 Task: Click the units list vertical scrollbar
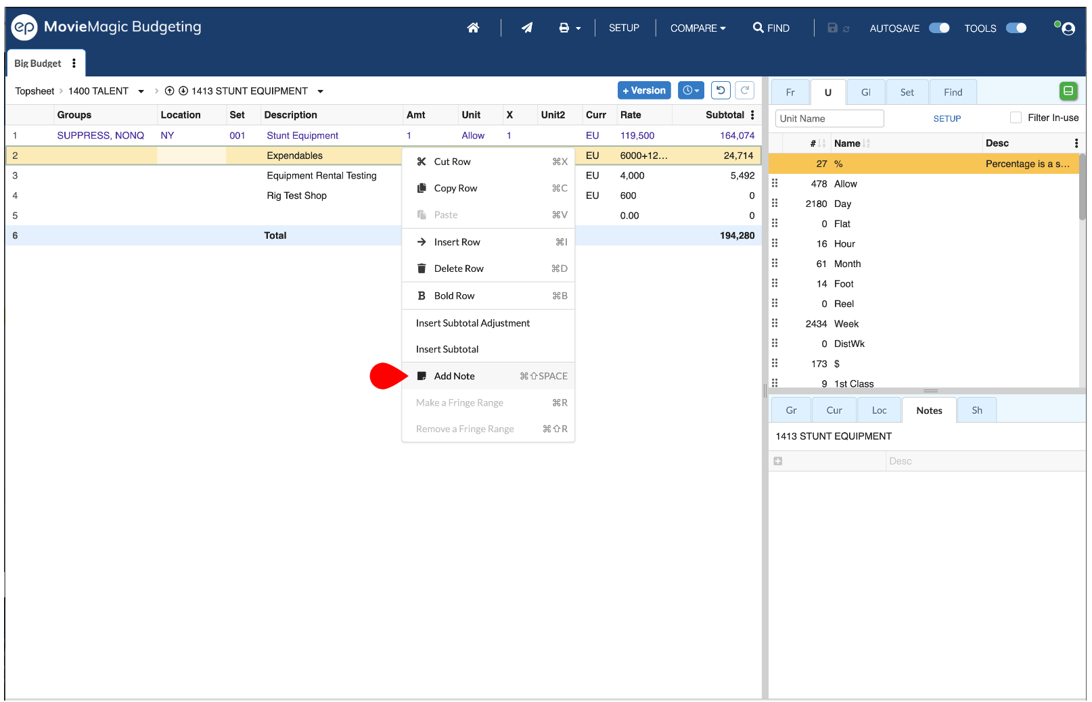tap(1083, 187)
